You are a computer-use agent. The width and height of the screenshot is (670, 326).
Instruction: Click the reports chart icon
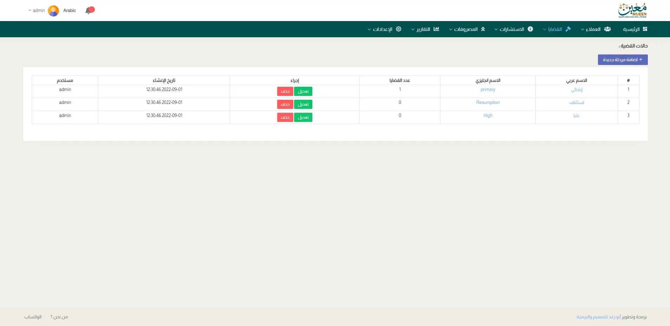pyautogui.click(x=436, y=29)
